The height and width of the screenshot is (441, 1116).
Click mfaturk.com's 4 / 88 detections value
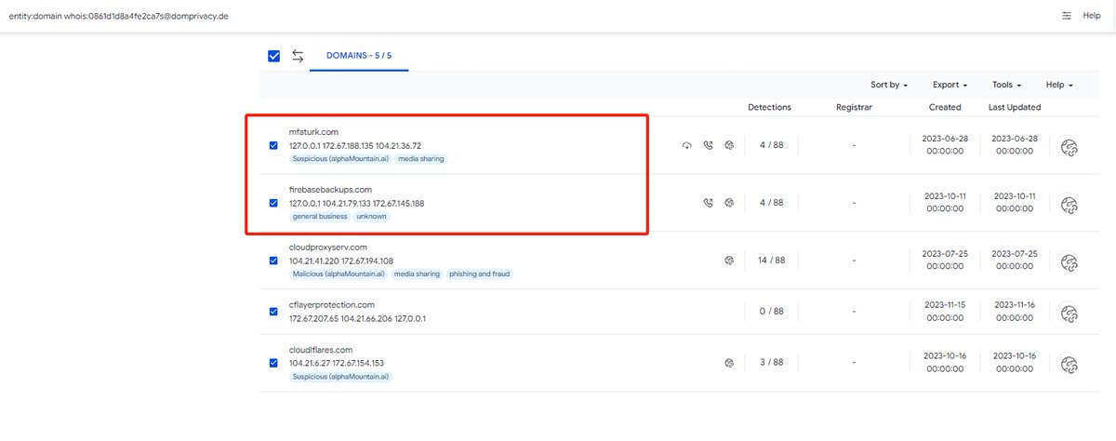pyautogui.click(x=771, y=145)
